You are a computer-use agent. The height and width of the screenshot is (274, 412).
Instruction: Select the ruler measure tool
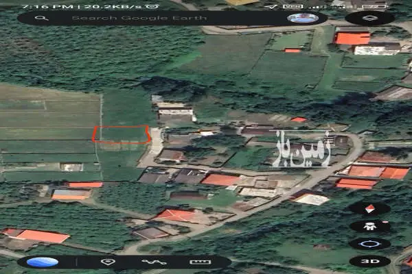(201, 262)
